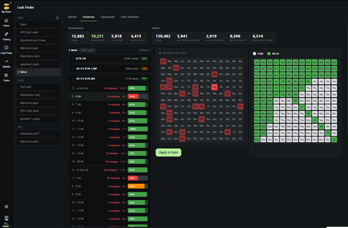Select the 15 - 99 bb row under fish
Screen dimensions: 348x228
click(110, 162)
